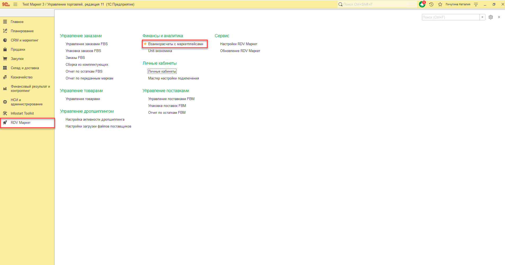Open the Казначейство section
This screenshot has width=505, height=265.
(27, 77)
